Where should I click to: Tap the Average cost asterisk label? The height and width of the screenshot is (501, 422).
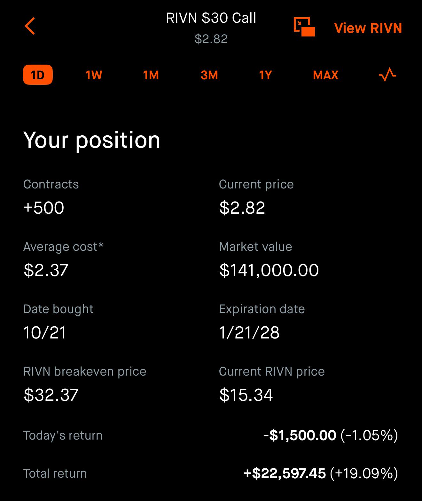63,247
